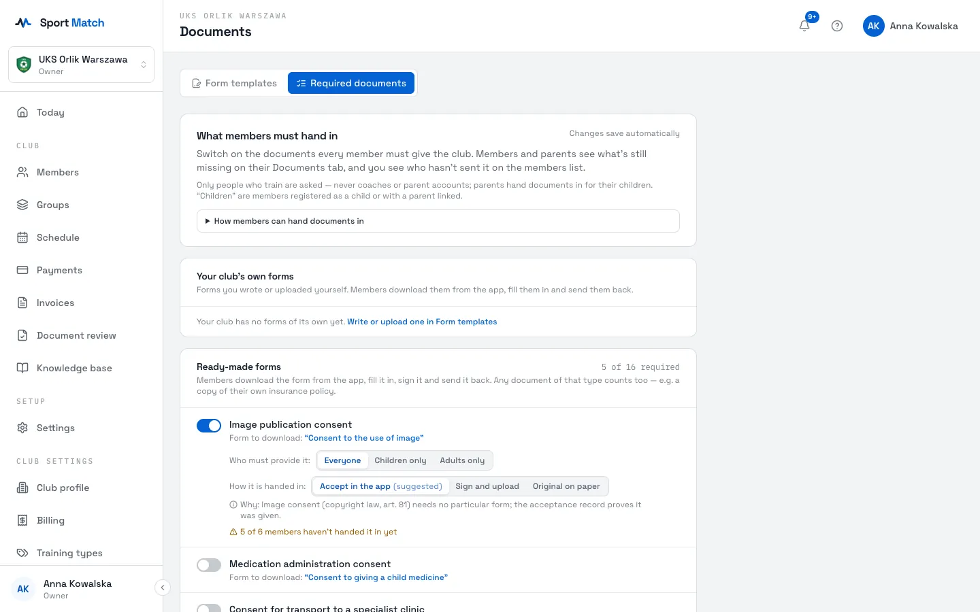The height and width of the screenshot is (612, 980).
Task: Choose Sign and upload option
Action: point(487,486)
